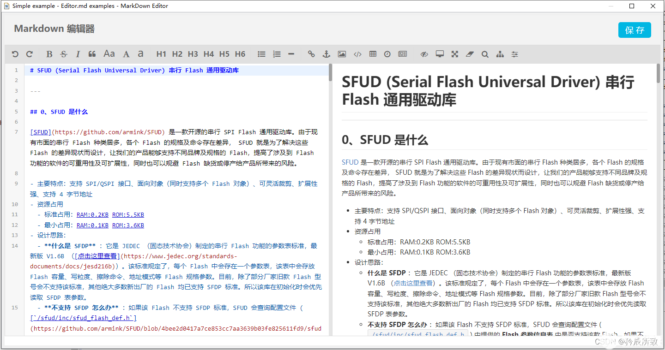Click the redo toolbar icon
The width and height of the screenshot is (665, 350).
click(30, 54)
